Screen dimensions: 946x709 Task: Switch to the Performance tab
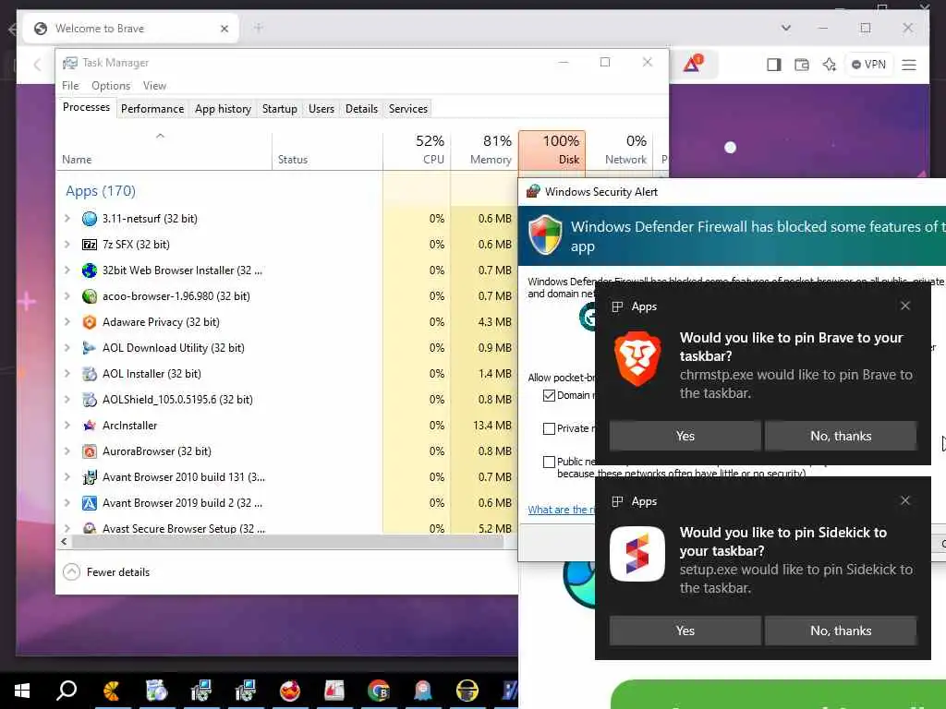pyautogui.click(x=152, y=109)
